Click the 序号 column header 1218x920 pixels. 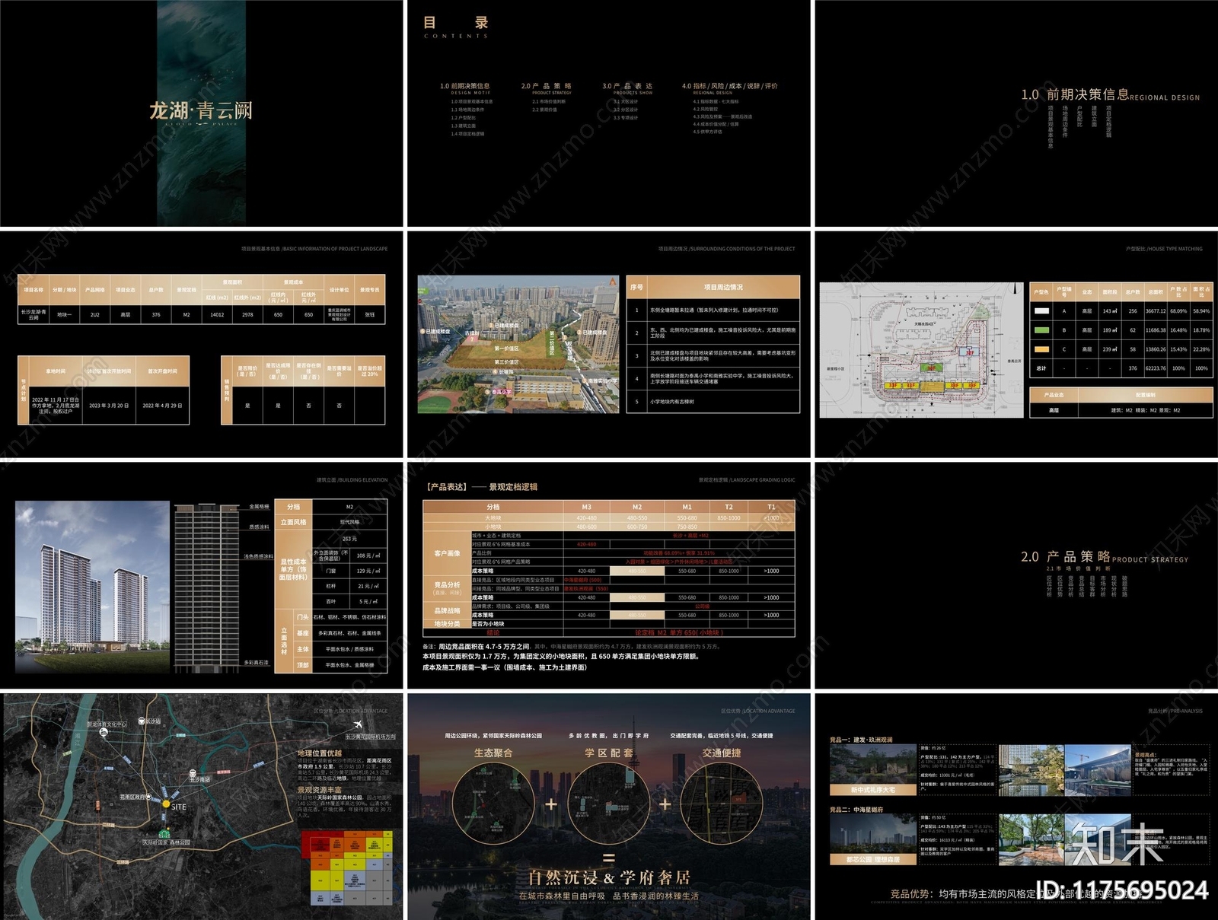pos(636,287)
